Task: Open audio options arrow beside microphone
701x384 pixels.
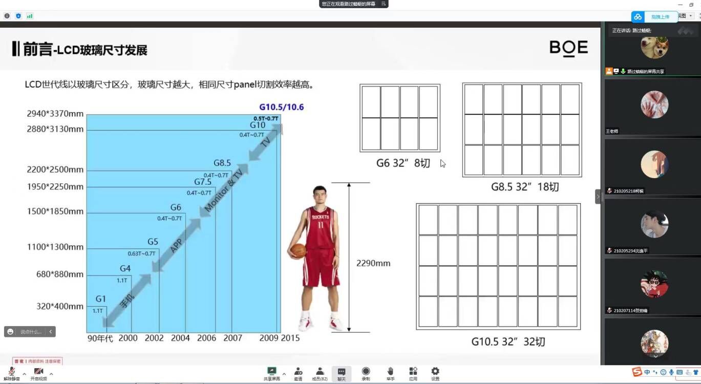Action: pos(24,374)
